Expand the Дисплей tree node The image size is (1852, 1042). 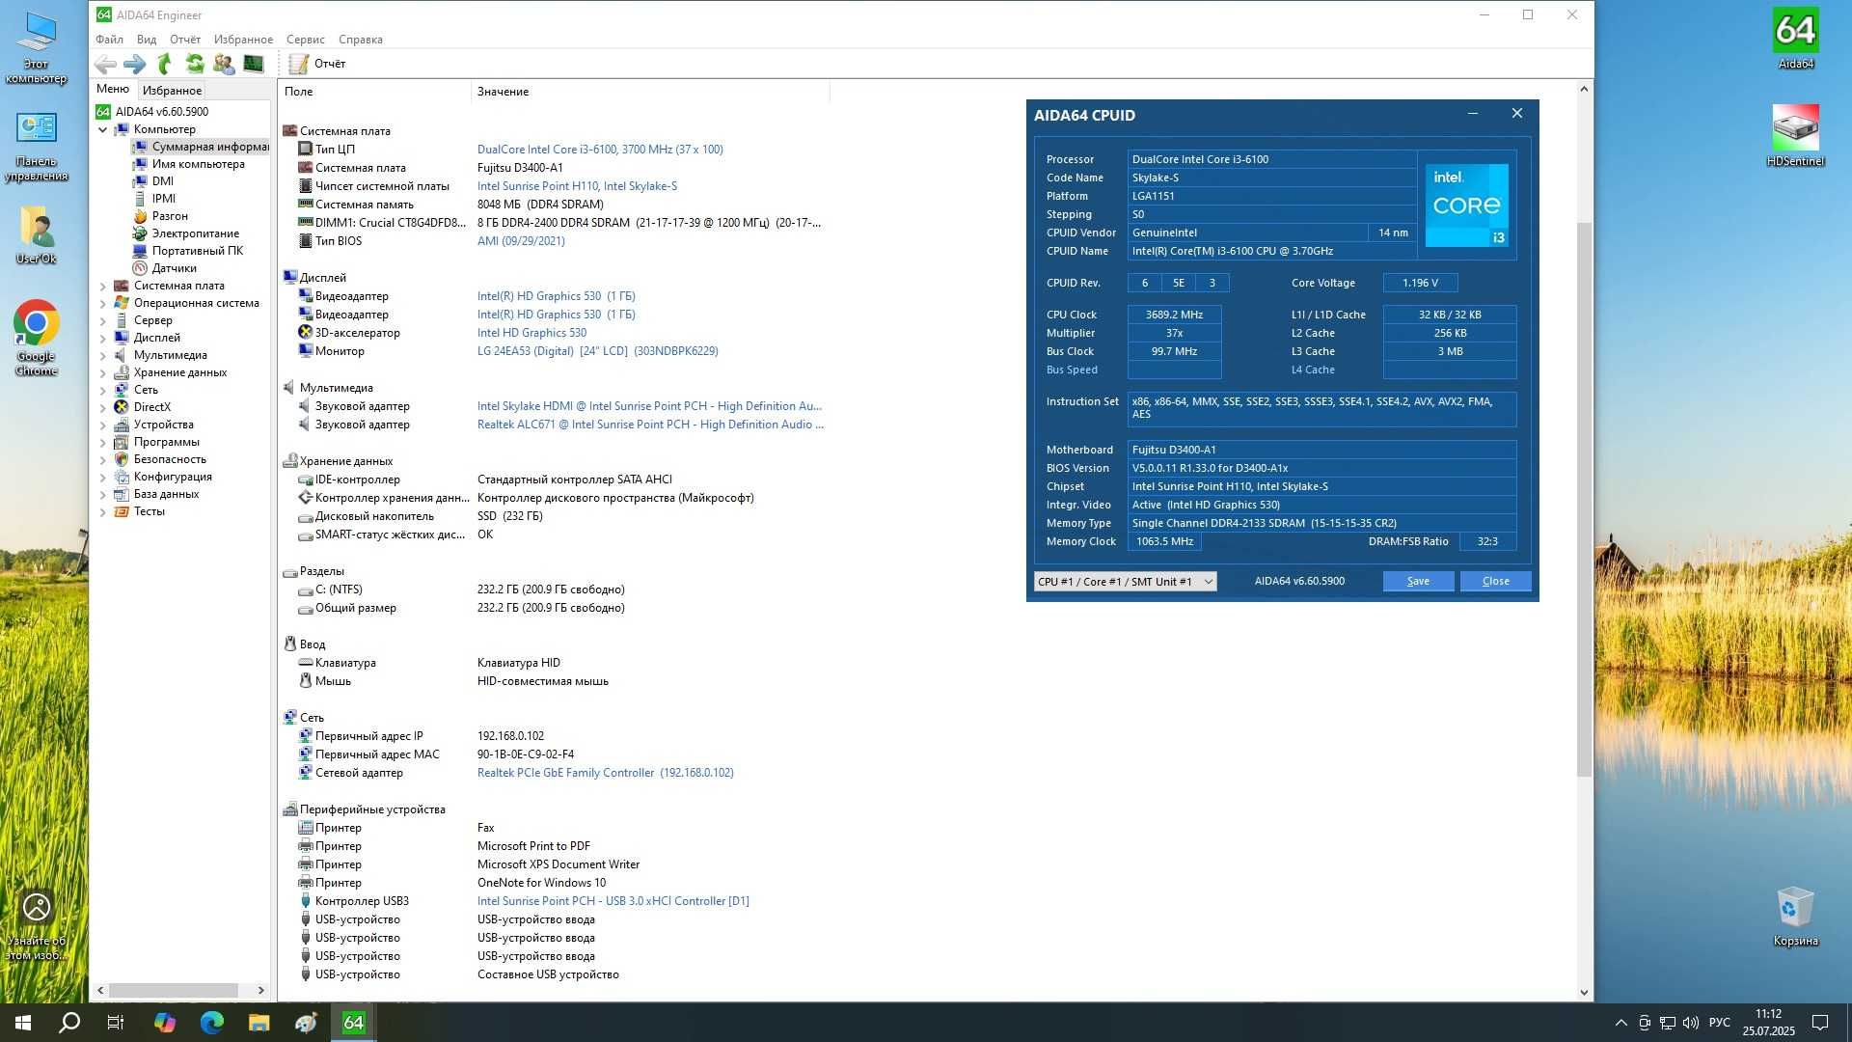pyautogui.click(x=103, y=338)
